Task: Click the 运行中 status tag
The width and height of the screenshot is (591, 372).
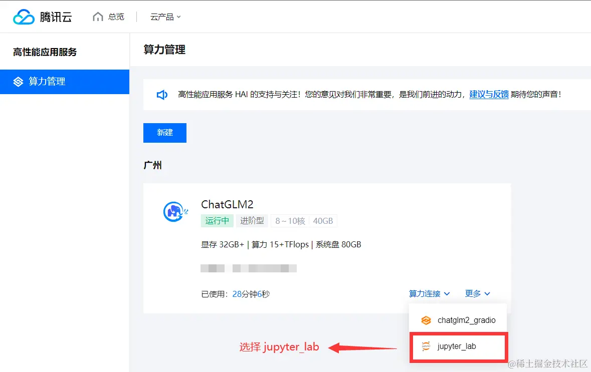Action: (x=217, y=221)
